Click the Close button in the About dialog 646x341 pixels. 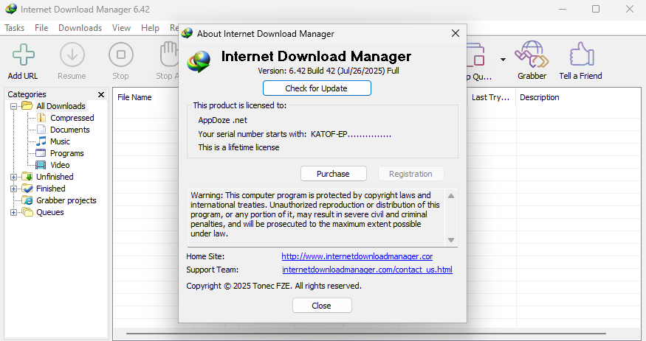322,306
